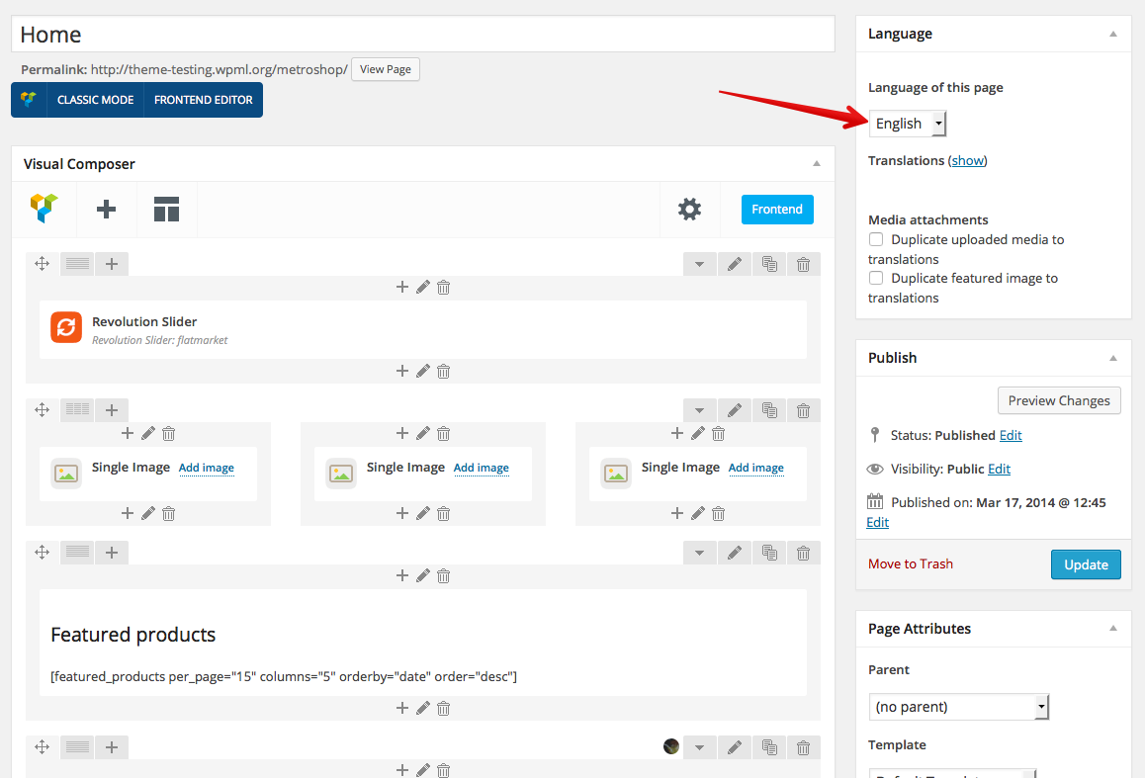Clone the Revolution Slider row with the duplicate icon
This screenshot has width=1145, height=778.
[x=768, y=264]
